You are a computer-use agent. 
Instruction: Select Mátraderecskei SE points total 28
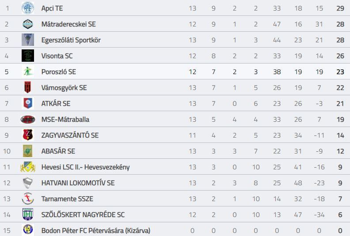click(340, 24)
